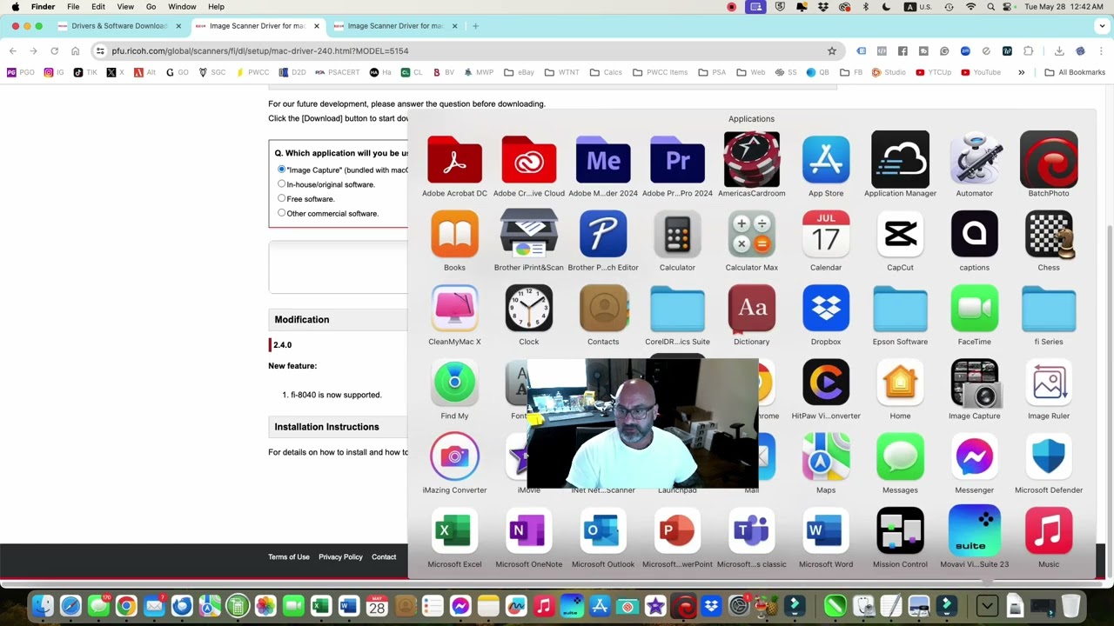Open the Edit menu
This screenshot has height=626, width=1114.
[x=98, y=7]
